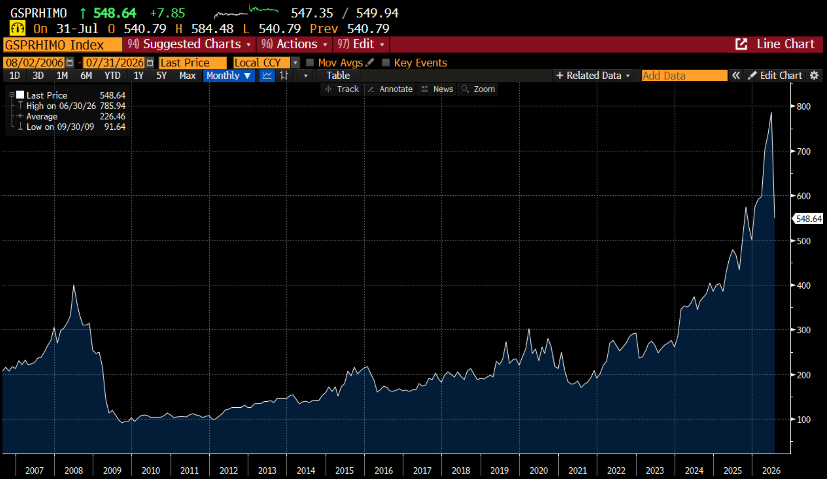This screenshot has height=479, width=827.
Task: Click the 548.64 price tag on axis
Action: click(x=808, y=219)
